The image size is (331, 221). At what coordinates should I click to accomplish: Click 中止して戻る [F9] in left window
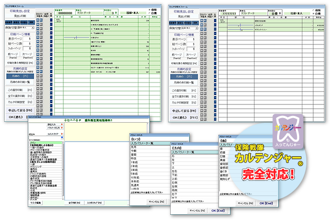point(20,110)
